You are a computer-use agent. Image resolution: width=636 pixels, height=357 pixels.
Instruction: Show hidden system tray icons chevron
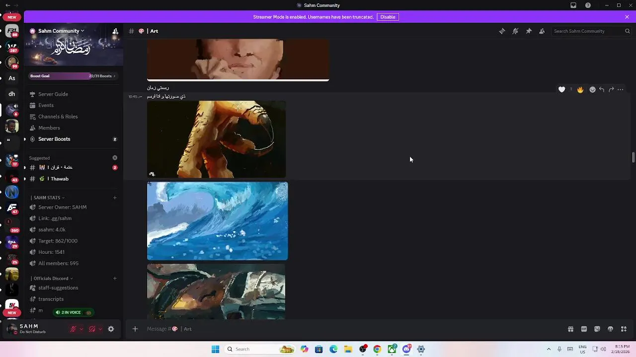click(549, 349)
